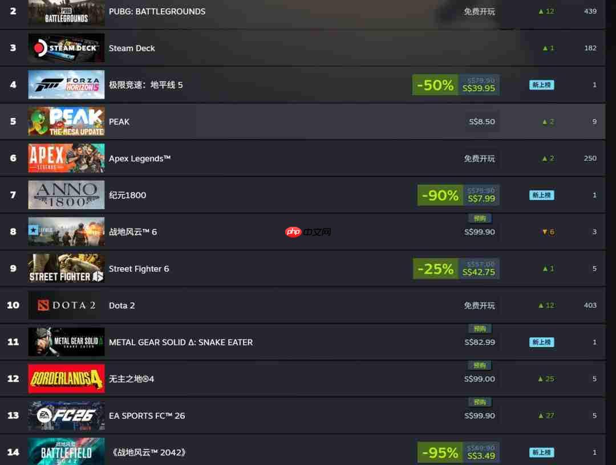The height and width of the screenshot is (465, 616).
Task: Open Apex Legends capsule artwork
Action: [x=66, y=158]
